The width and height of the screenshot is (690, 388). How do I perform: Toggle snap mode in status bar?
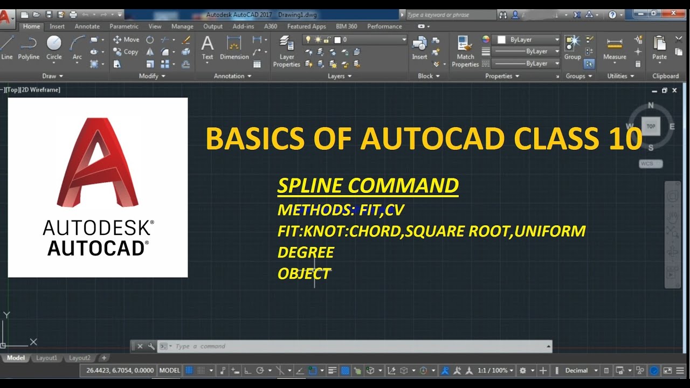(201, 370)
